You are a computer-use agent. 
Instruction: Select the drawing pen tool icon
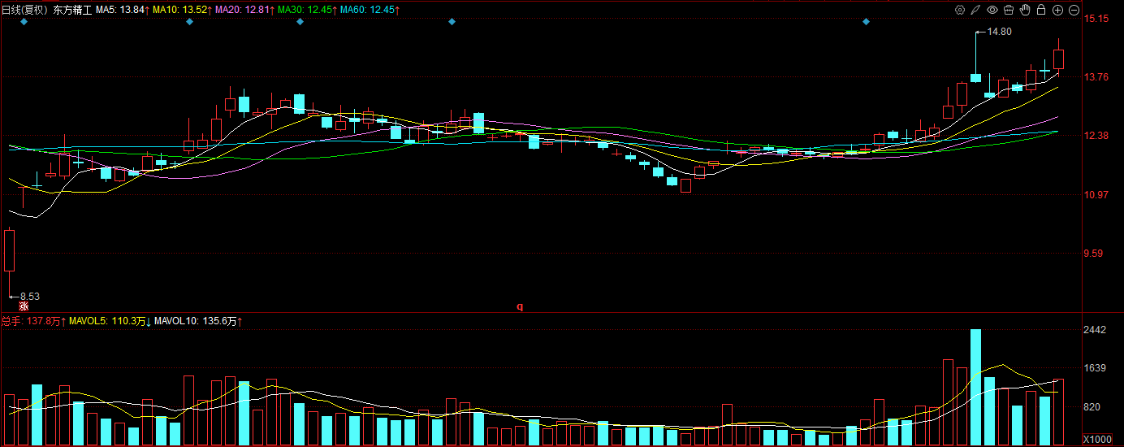[x=976, y=10]
